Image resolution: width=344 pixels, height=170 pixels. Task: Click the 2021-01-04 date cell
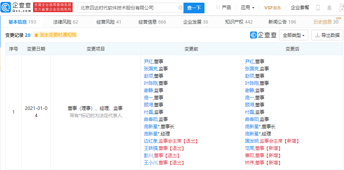[x=36, y=112]
